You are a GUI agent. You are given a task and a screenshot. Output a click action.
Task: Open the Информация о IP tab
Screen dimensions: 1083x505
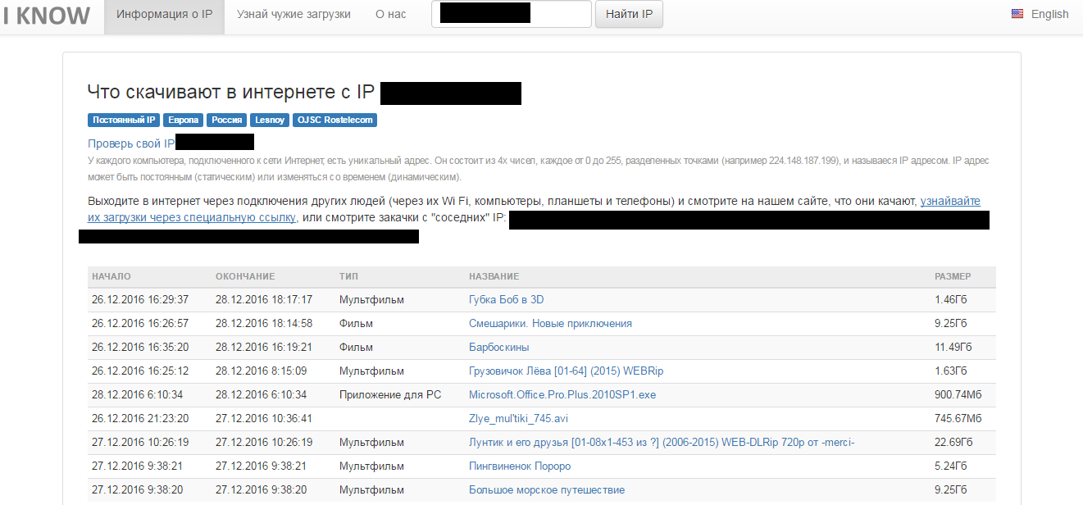pos(164,15)
